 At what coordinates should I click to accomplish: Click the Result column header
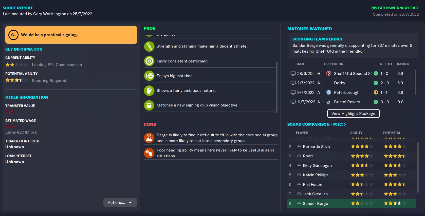tap(386, 64)
